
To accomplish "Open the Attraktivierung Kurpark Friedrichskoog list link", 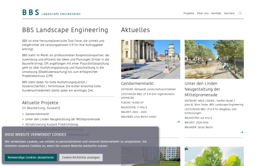I will coord(51,124).
